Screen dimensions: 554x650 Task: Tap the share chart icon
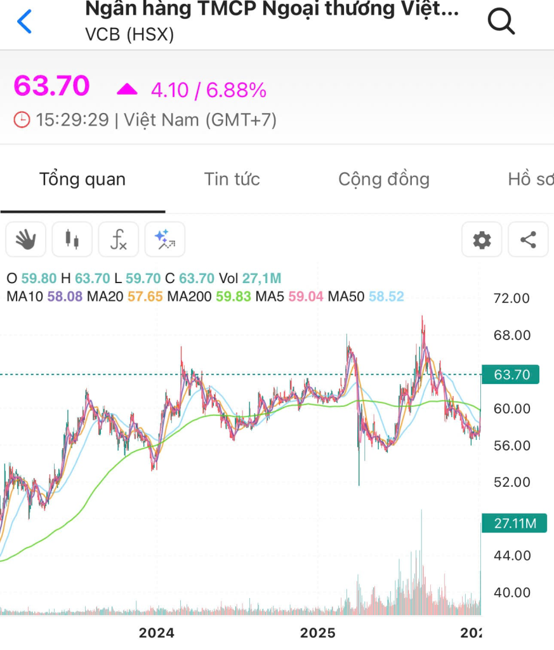[x=528, y=240]
